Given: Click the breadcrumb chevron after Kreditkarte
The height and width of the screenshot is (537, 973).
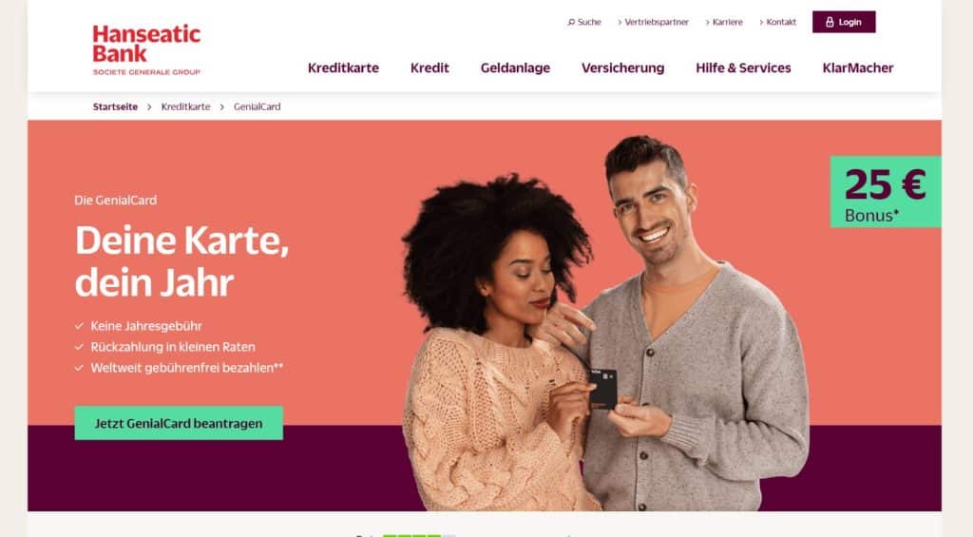Looking at the screenshot, I should click(222, 106).
